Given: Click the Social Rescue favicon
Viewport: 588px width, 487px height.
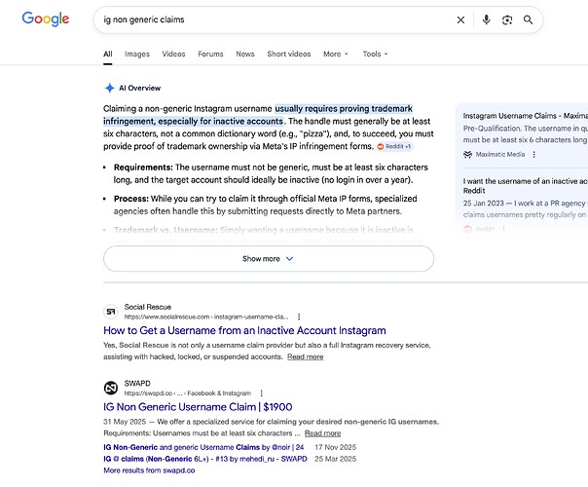Looking at the screenshot, I should click(111, 312).
